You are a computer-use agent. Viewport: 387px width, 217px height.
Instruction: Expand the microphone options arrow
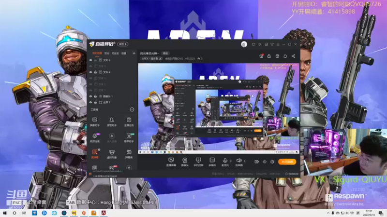click(x=231, y=161)
